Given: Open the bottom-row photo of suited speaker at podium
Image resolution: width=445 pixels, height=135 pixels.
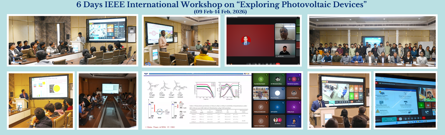Looking at the screenshot, I should pyautogui.click(x=339, y=100).
